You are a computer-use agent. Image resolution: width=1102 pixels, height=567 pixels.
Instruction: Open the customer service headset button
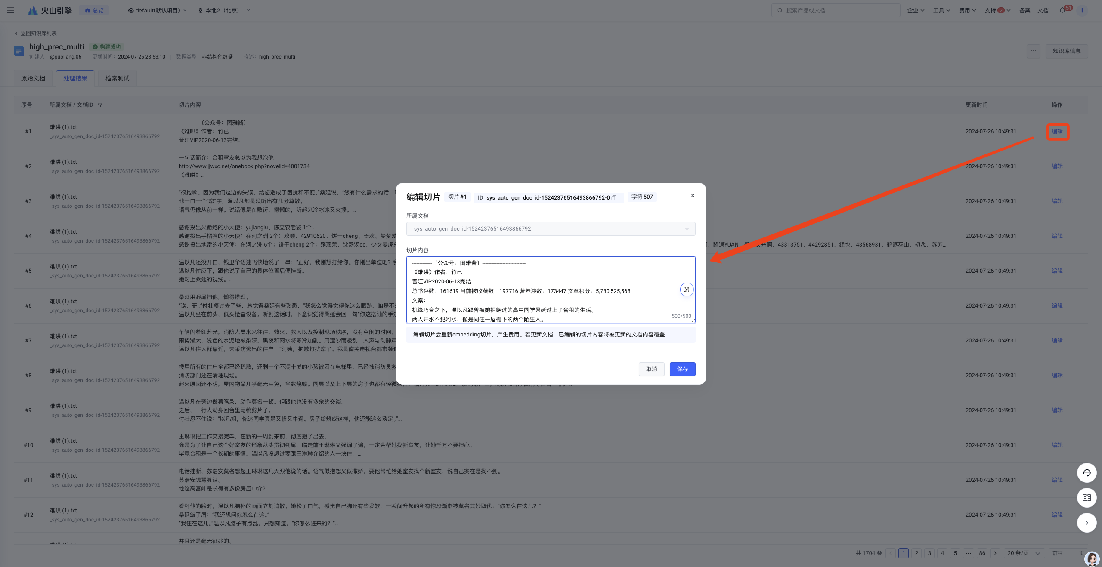point(1087,473)
